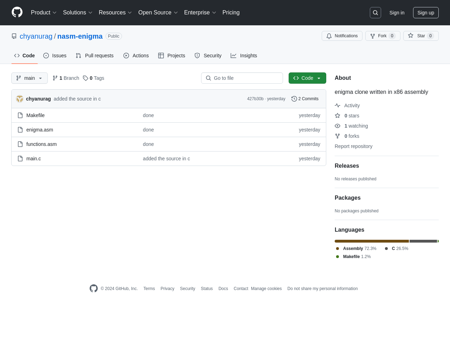Screen dimensions: 450x360
Task: Click 'added the source in c' for main.c
Action: click(x=166, y=159)
